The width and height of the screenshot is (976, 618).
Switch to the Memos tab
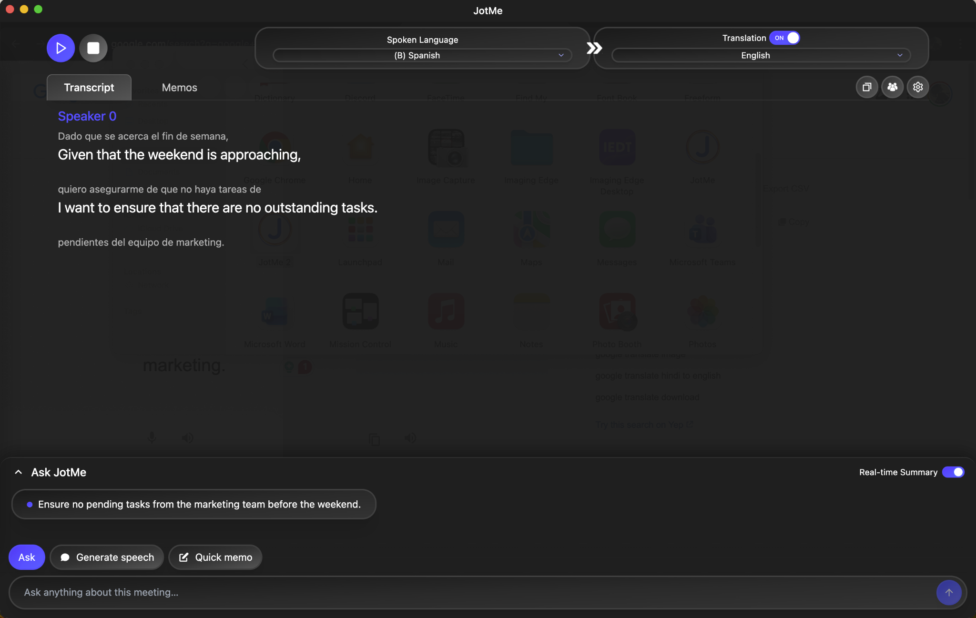[179, 88]
